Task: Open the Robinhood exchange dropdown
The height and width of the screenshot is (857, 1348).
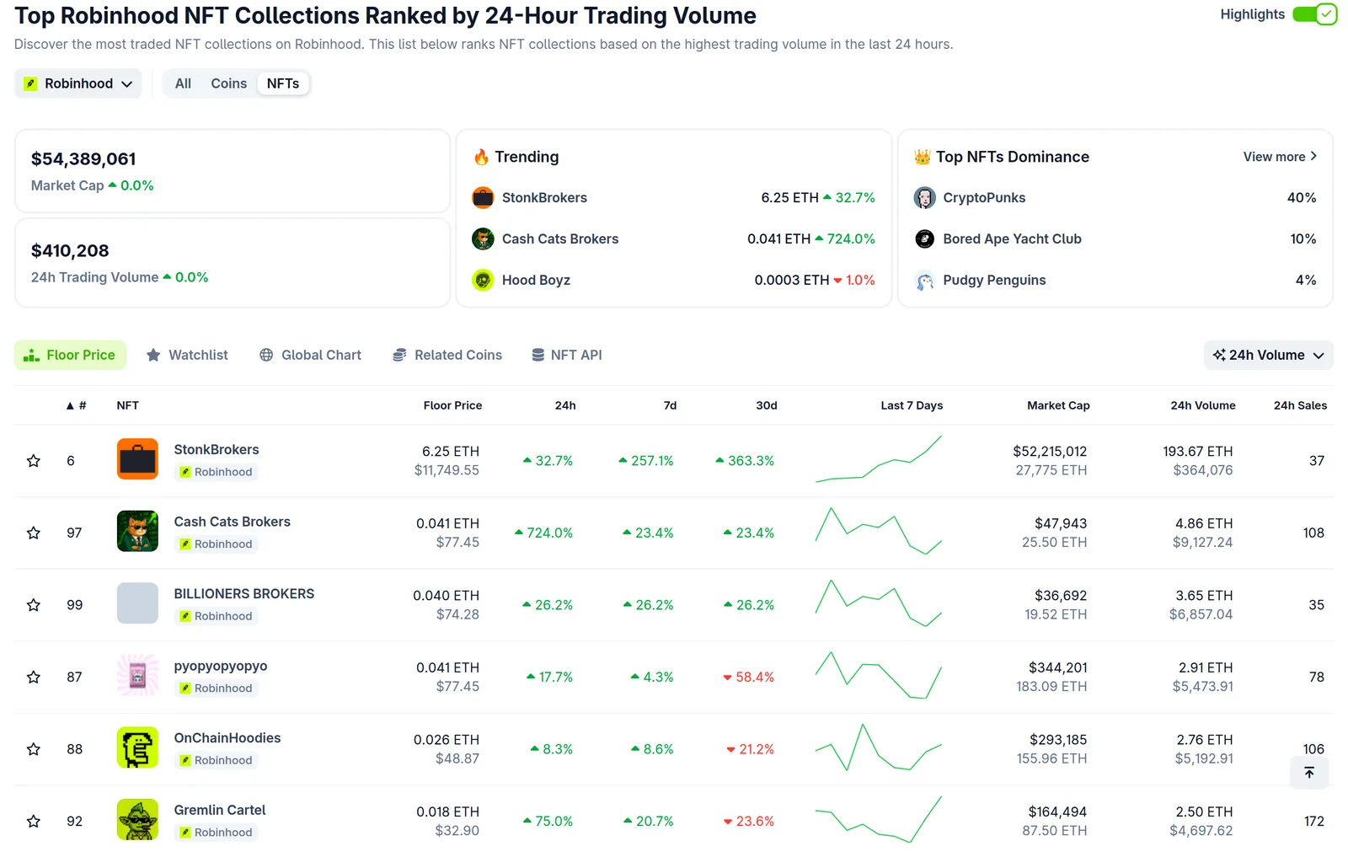Action: [x=78, y=83]
